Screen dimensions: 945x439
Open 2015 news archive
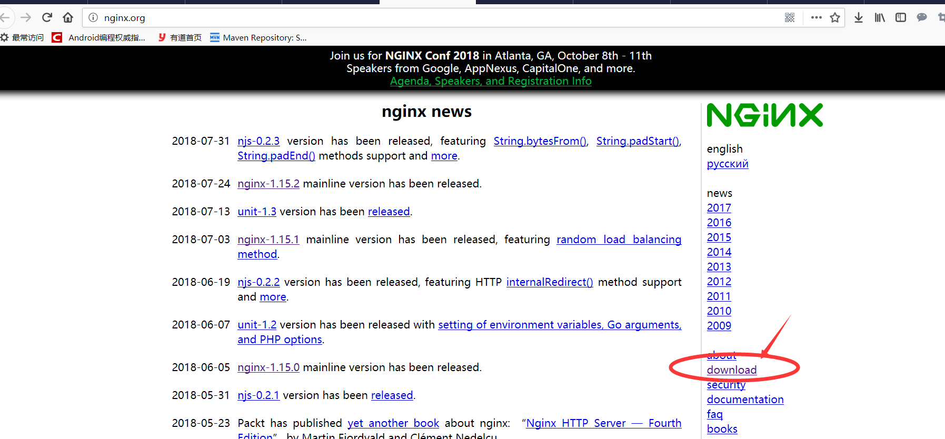coord(719,237)
